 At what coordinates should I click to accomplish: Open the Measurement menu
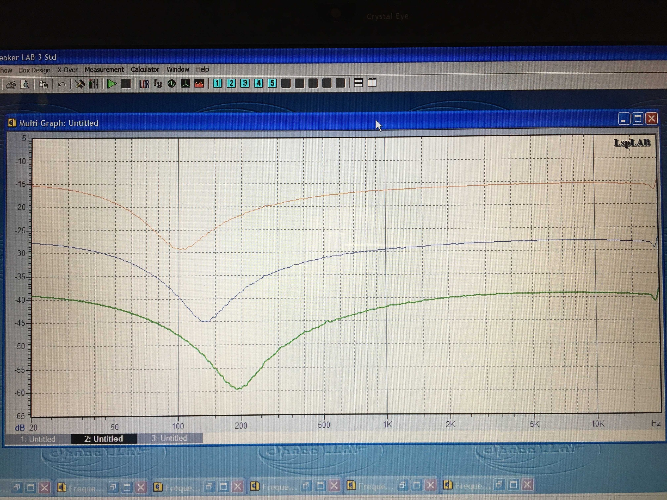point(104,70)
